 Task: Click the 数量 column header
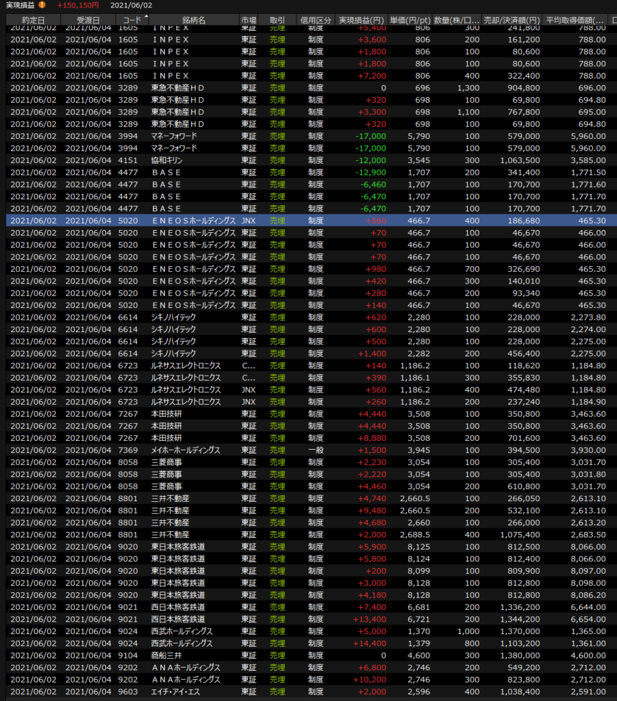[x=457, y=20]
